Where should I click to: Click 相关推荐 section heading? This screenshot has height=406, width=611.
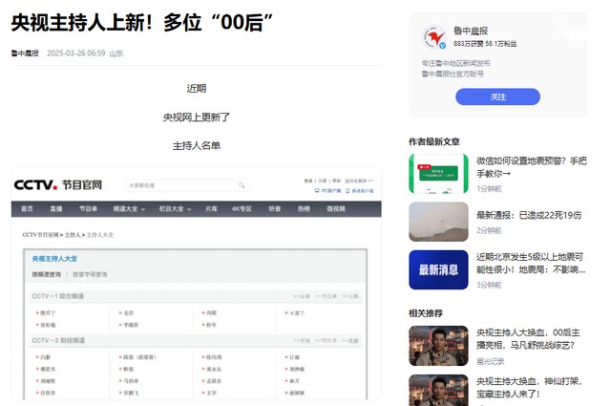426,313
